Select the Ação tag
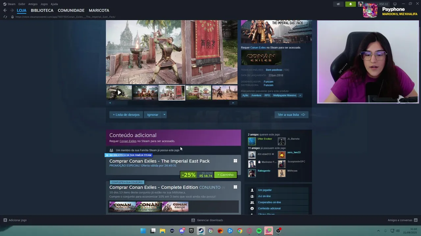 [x=245, y=95]
